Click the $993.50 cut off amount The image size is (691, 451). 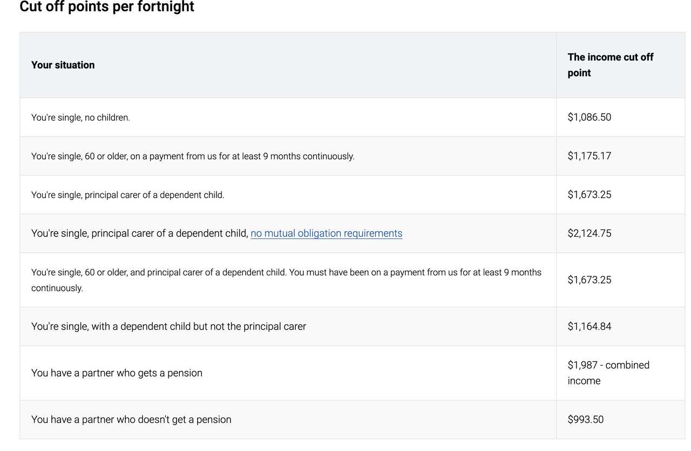(x=585, y=419)
